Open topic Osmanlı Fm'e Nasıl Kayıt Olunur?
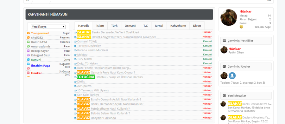The image size is (285, 124). (113, 73)
